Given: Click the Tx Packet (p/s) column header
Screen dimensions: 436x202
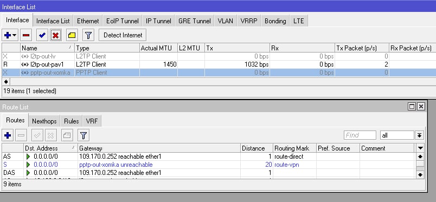Looking at the screenshot, I should click(x=362, y=48).
